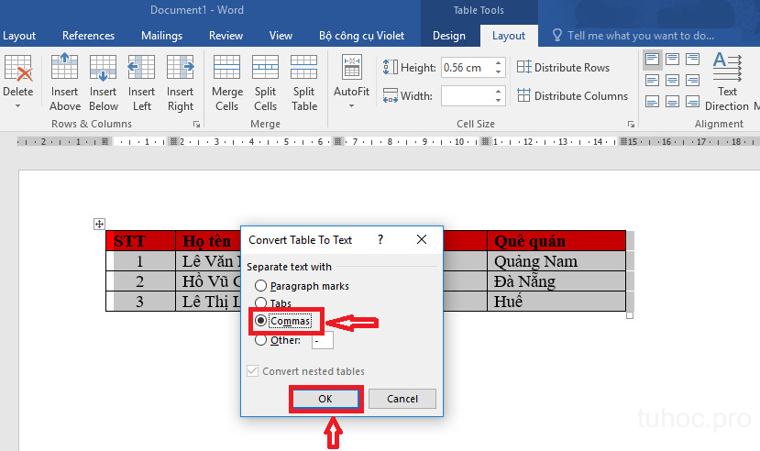The image size is (760, 451).
Task: Click the table move handle
Action: (99, 224)
